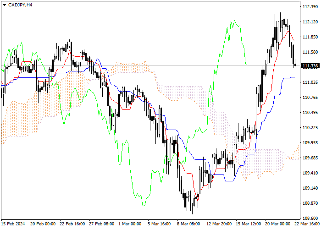The image size is (321, 229).
Task: Click the 22 Mar 16:00 time label
Action: tap(308, 224)
